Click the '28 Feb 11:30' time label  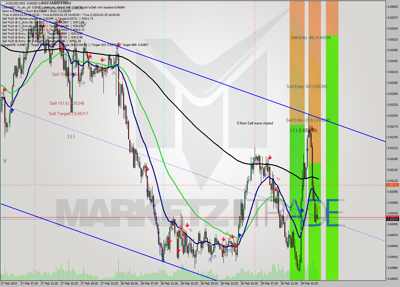pyautogui.click(x=169, y=284)
